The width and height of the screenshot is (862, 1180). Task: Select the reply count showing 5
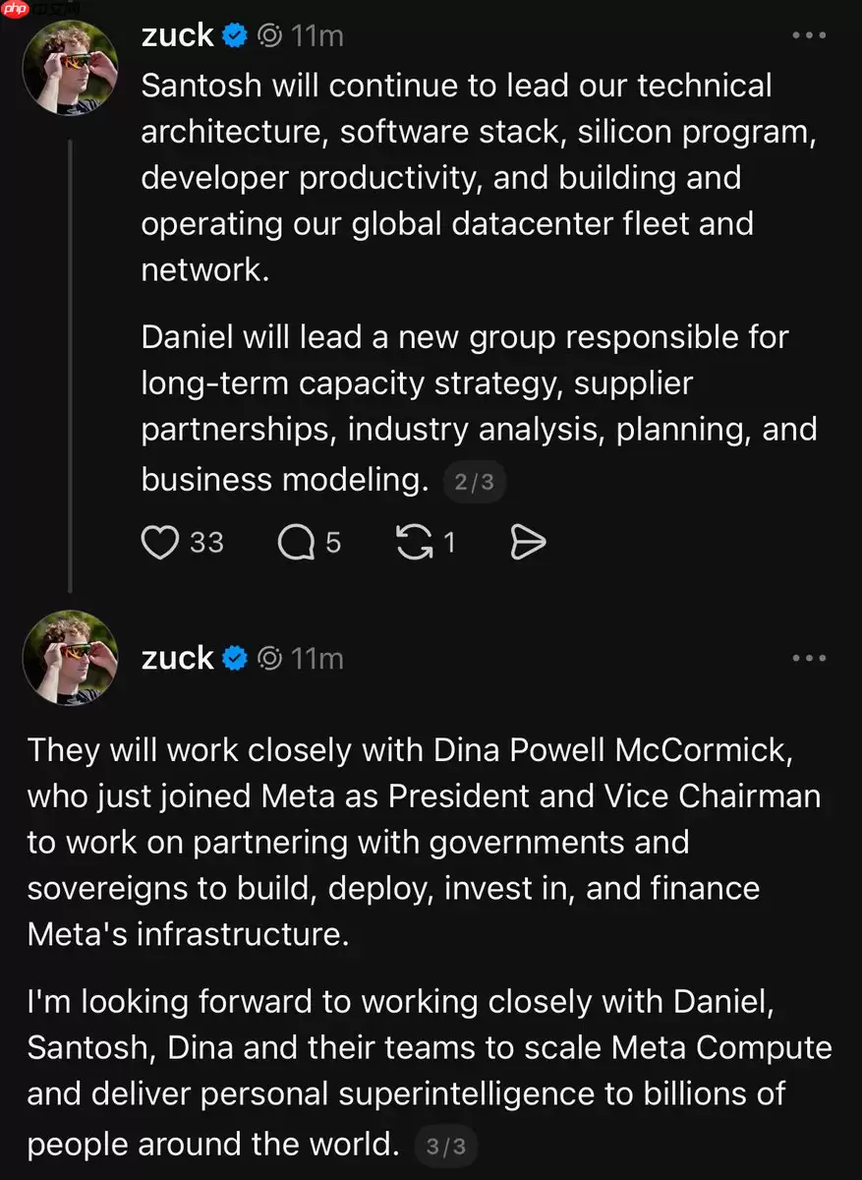(x=331, y=542)
